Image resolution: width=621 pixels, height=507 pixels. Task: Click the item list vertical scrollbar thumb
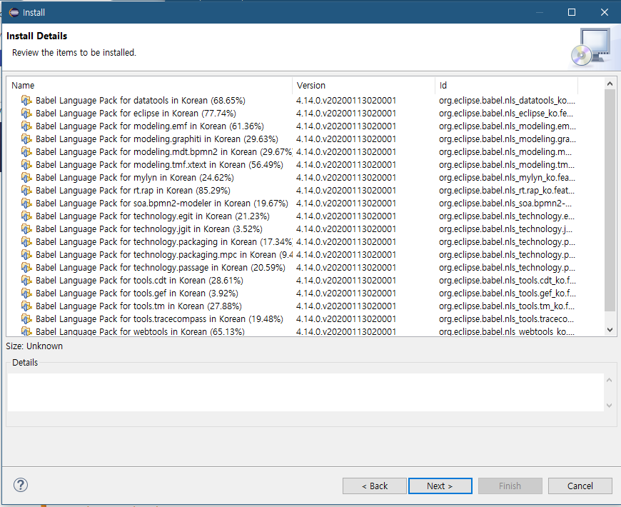pyautogui.click(x=610, y=200)
